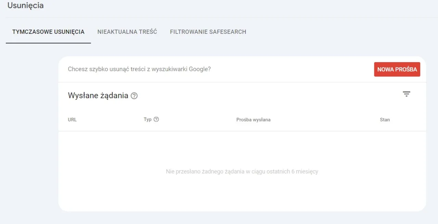Screen dimensions: 438x224
Task: Click the Prośba wysłana column header
Action: coord(253,120)
